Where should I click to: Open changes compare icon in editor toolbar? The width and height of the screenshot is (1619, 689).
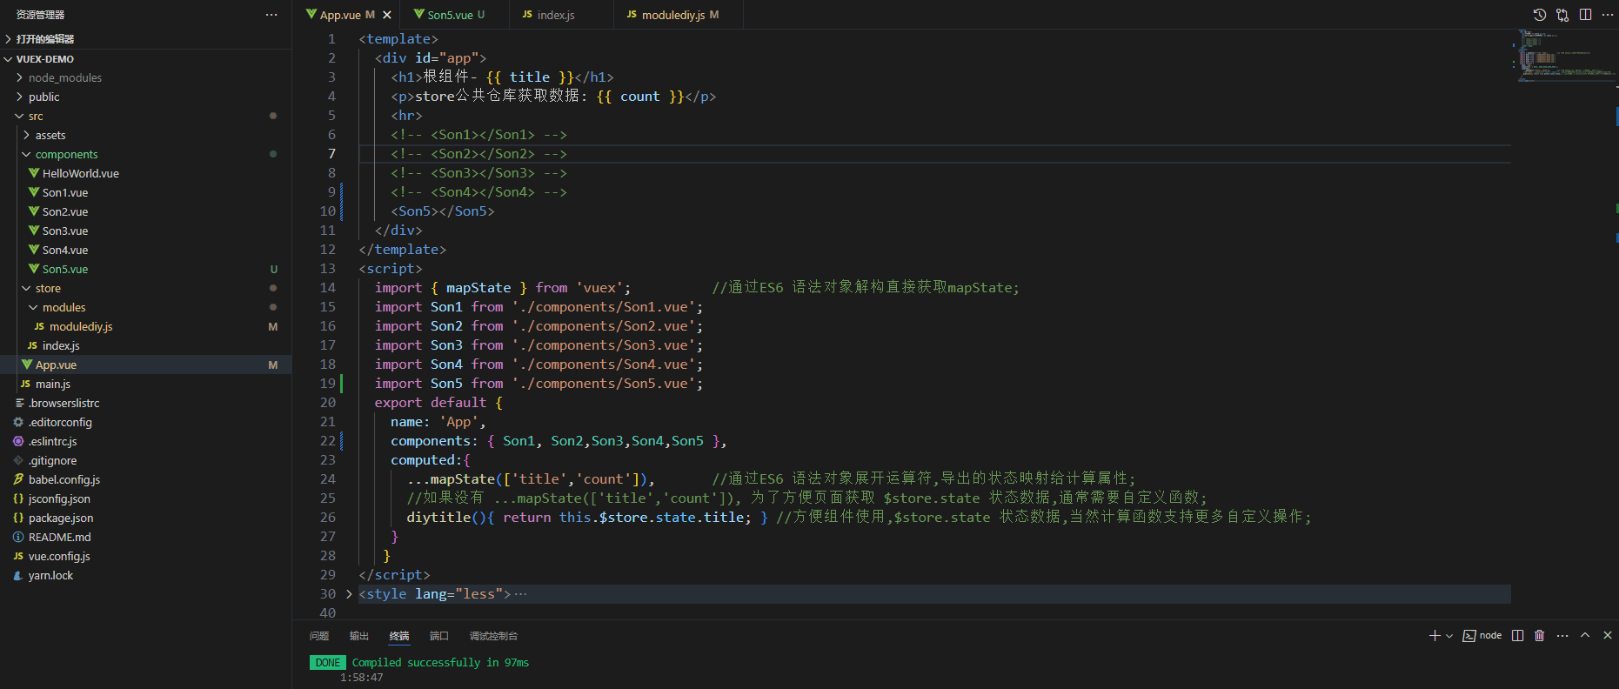[x=1562, y=15]
